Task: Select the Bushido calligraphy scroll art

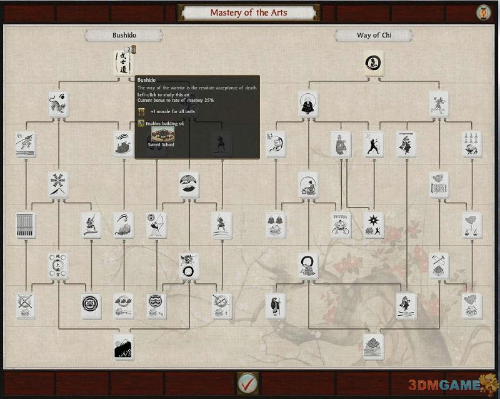Action: 124,63
